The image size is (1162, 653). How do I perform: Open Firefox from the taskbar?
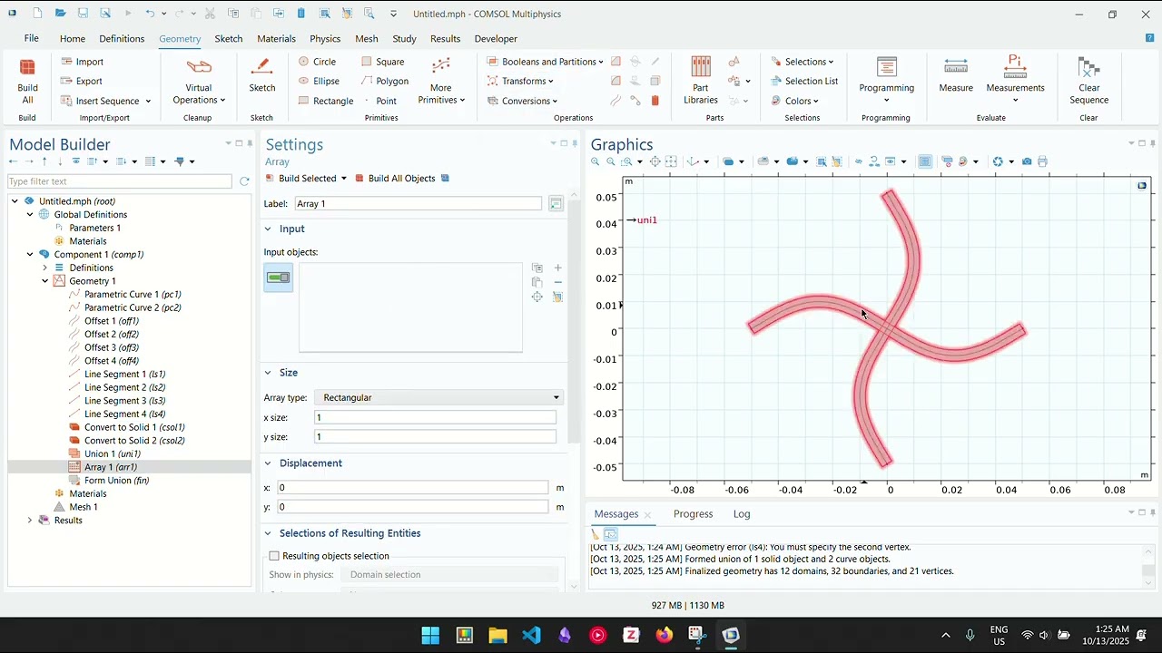[x=665, y=635]
